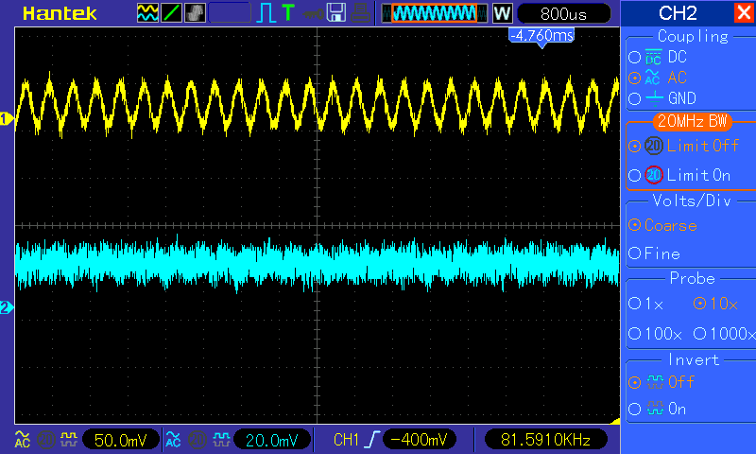Select 20MHz bandwidth Limit Off

pyautogui.click(x=683, y=146)
